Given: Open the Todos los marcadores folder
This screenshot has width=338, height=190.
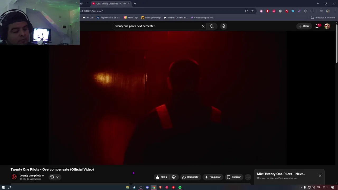Looking at the screenshot, I should (x=323, y=18).
